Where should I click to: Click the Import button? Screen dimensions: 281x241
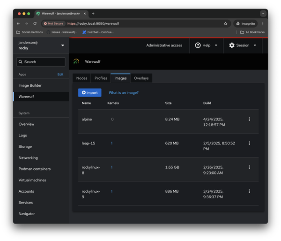[90, 92]
